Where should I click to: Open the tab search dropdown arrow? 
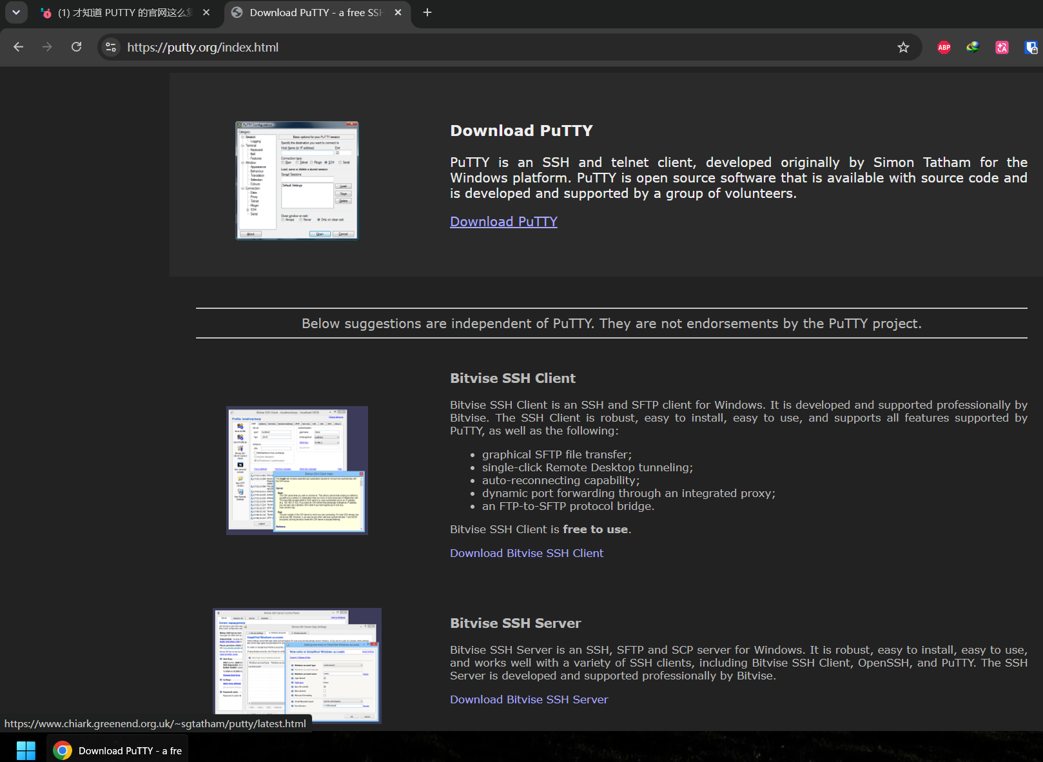16,12
